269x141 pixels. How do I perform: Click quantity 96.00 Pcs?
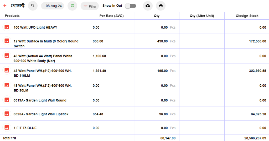(x=167, y=114)
